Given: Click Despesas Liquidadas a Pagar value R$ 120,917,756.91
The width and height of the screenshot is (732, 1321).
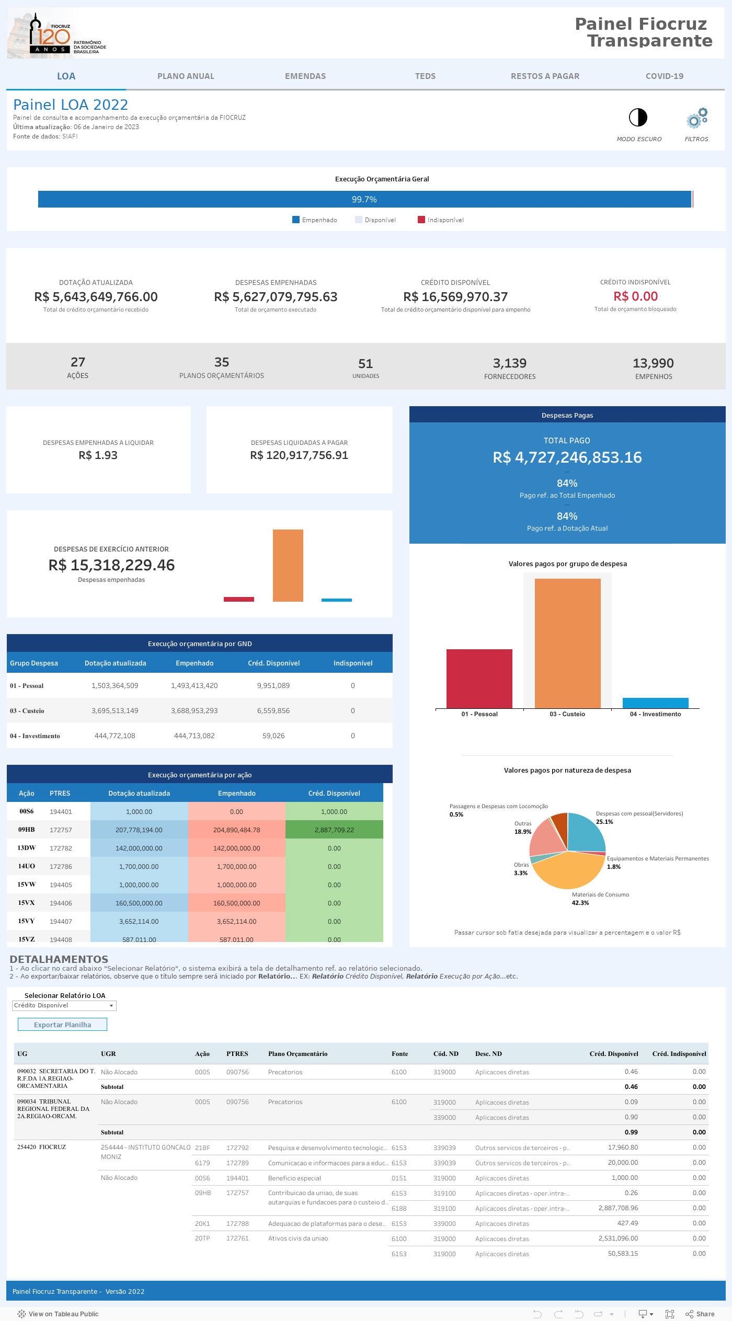Looking at the screenshot, I should point(299,455).
